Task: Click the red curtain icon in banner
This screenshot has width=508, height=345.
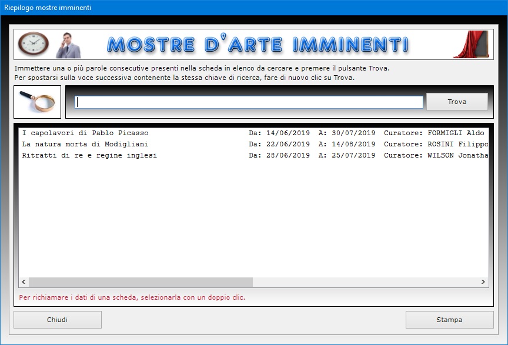Action: point(472,45)
